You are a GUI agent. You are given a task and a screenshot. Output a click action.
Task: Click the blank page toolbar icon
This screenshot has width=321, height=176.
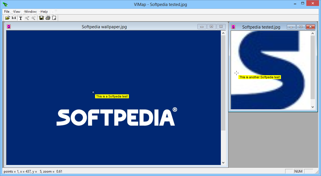click(54, 18)
